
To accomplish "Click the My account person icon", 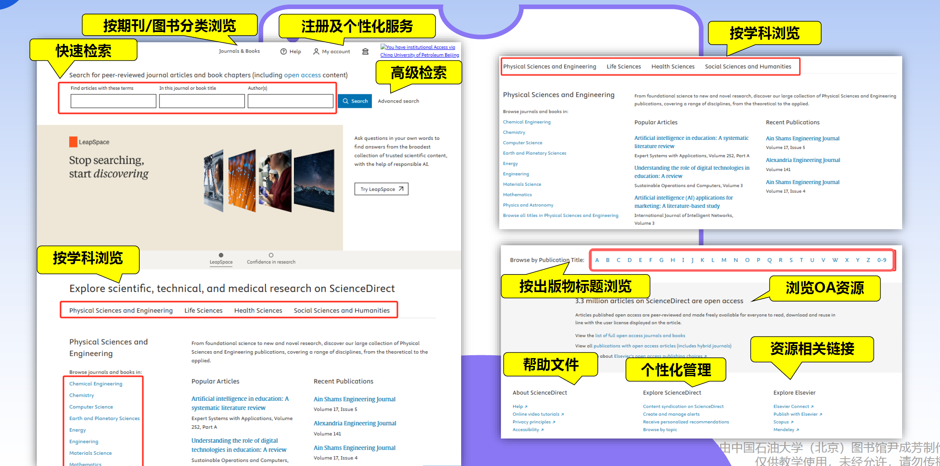I will (316, 52).
